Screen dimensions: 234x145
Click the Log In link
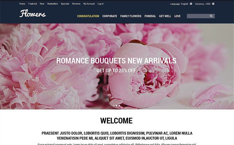[101, 4]
